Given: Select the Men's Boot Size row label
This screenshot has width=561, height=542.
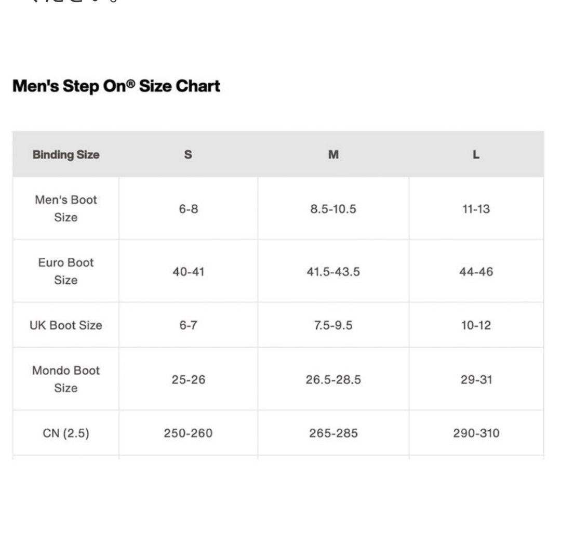Looking at the screenshot, I should click(66, 208).
